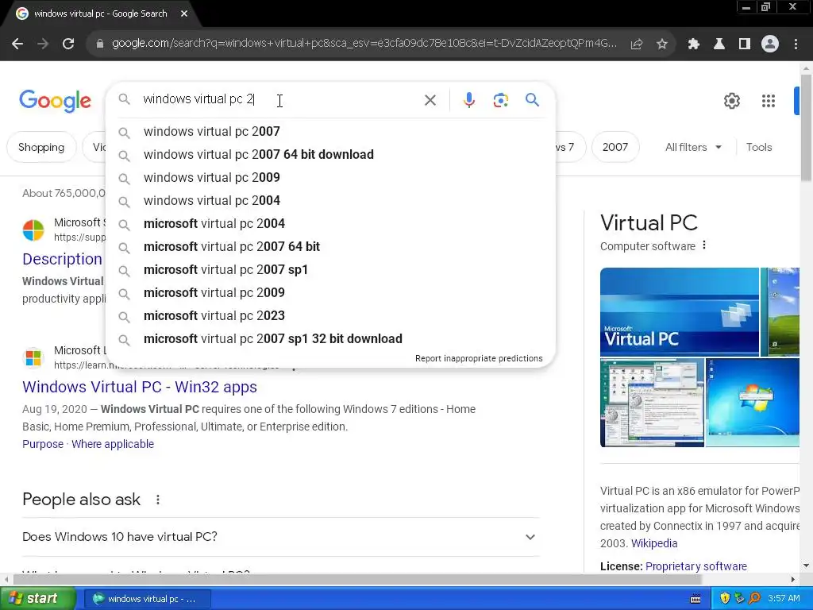Go back using the browser back arrow
This screenshot has height=610, width=813.
pos(17,44)
